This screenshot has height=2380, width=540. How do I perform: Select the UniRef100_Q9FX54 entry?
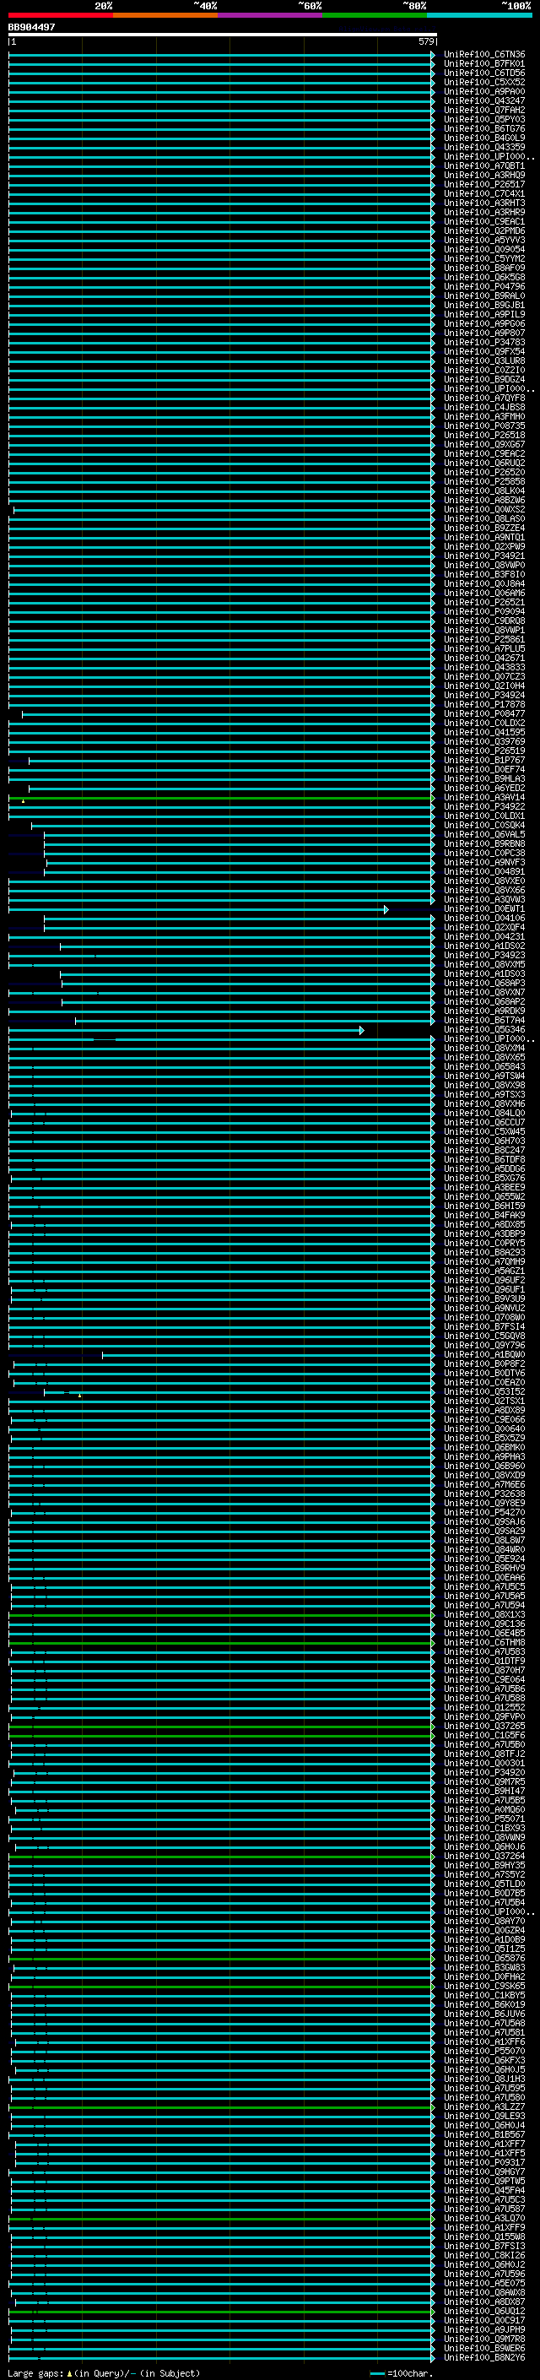(484, 352)
